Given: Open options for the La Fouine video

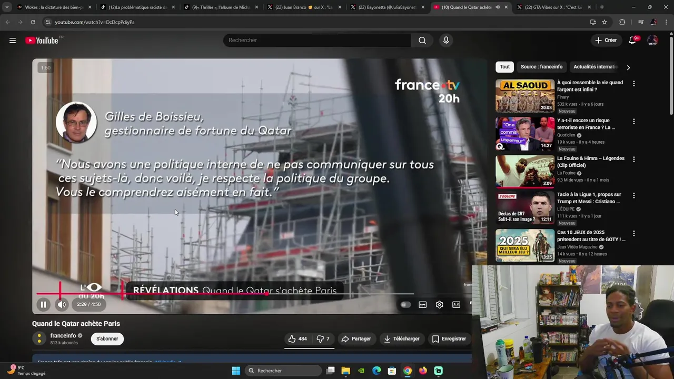Looking at the screenshot, I should (633, 159).
